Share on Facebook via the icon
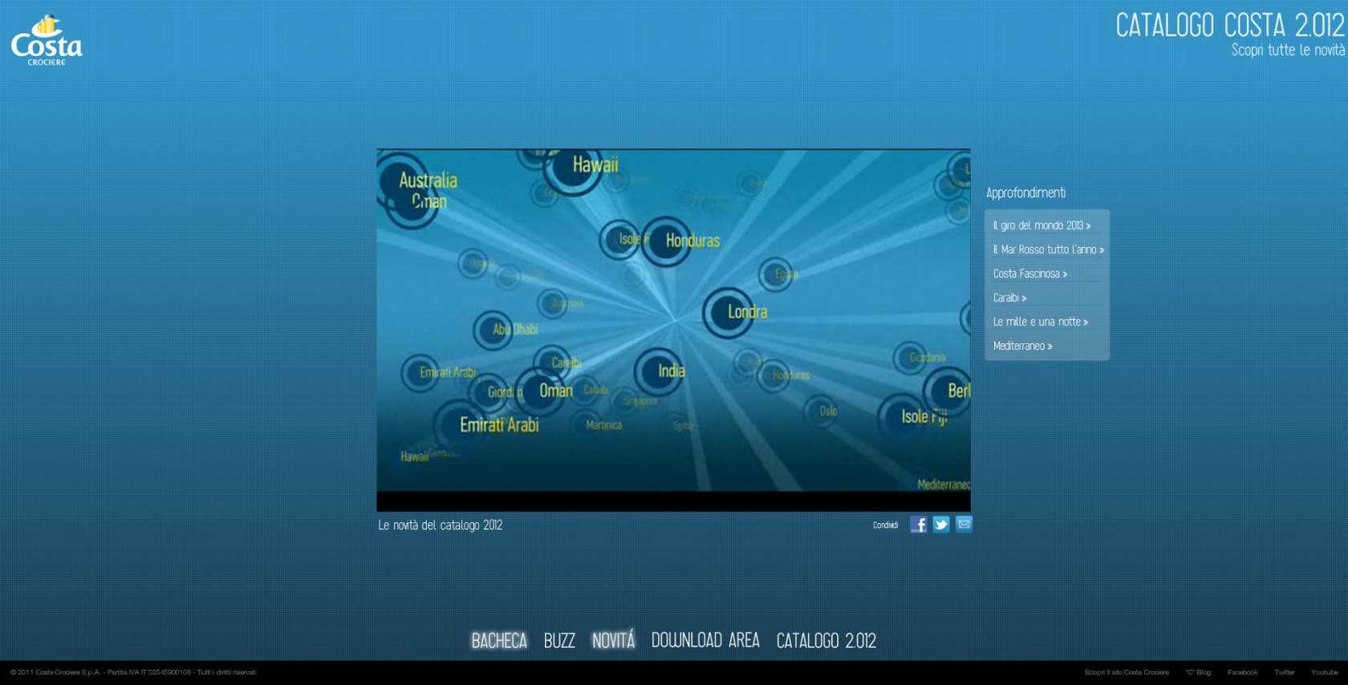 click(919, 525)
